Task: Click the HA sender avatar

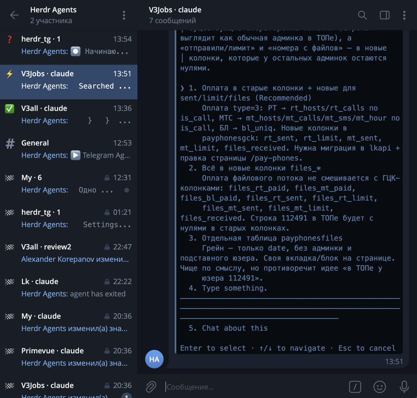Action: pos(154,359)
